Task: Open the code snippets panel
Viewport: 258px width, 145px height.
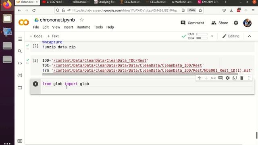Action: (x=20, y=63)
